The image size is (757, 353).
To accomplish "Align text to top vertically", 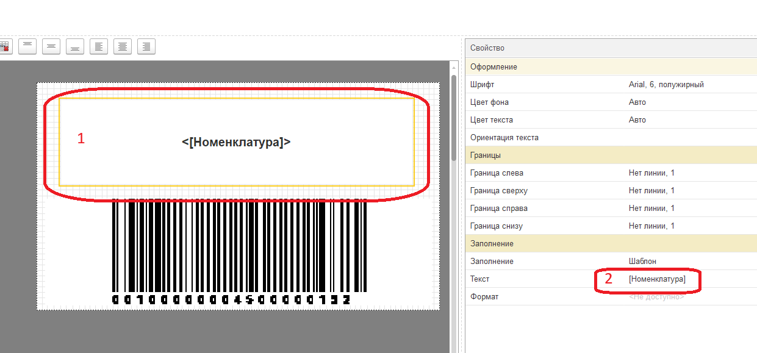I will point(27,46).
